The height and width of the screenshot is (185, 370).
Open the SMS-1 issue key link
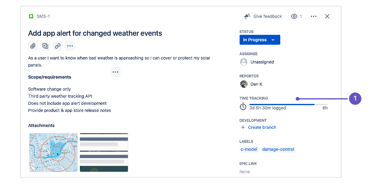pyautogui.click(x=43, y=16)
